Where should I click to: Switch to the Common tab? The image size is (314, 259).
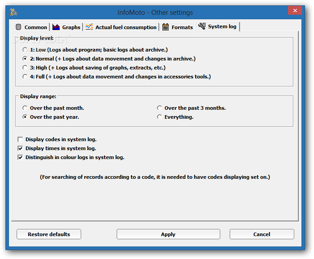pyautogui.click(x=31, y=27)
